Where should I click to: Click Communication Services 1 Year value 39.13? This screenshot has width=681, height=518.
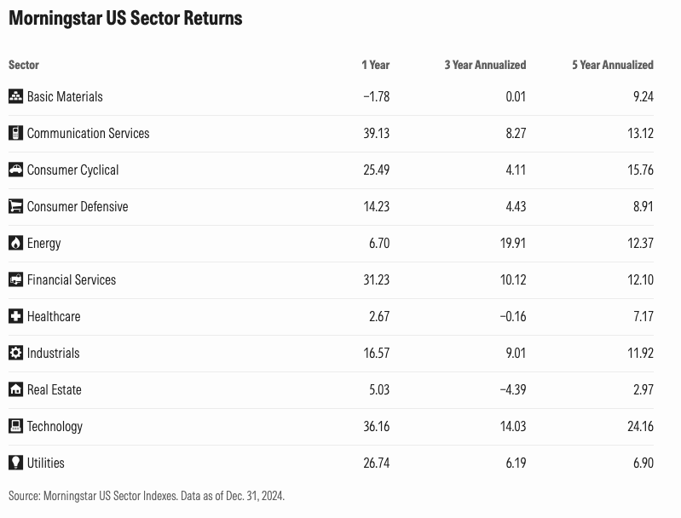[x=375, y=133]
